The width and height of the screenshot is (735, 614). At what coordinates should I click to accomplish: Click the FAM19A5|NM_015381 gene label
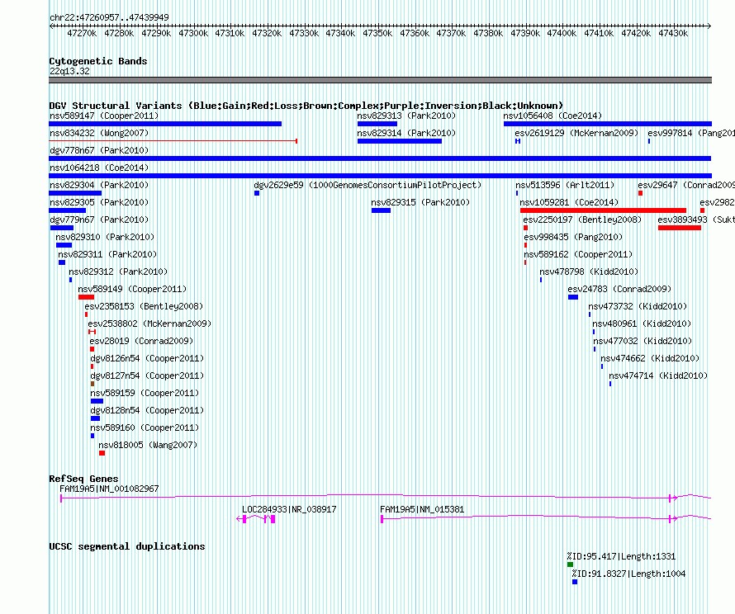tap(422, 509)
